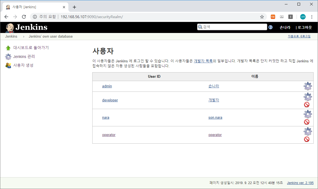Bookmark this page with the star icon
Image resolution: width=318 pixels, height=189 pixels.
pos(262,17)
